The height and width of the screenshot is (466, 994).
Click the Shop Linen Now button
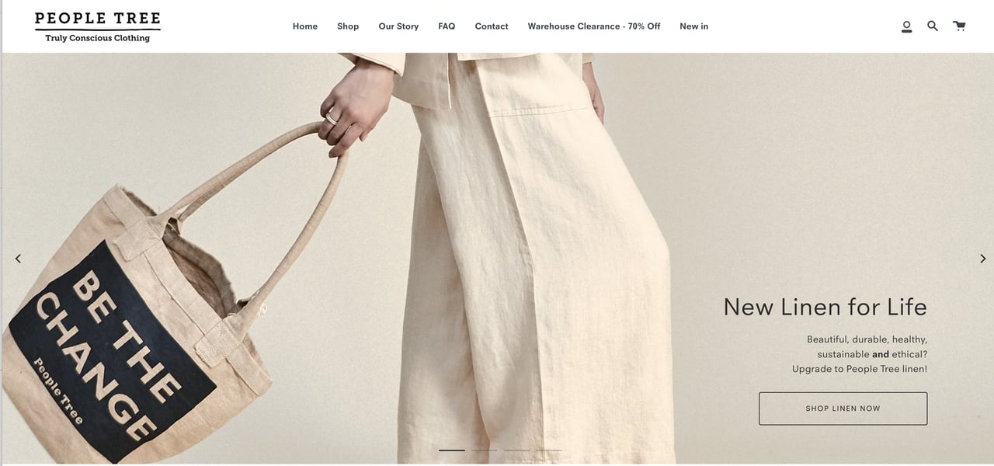(843, 409)
